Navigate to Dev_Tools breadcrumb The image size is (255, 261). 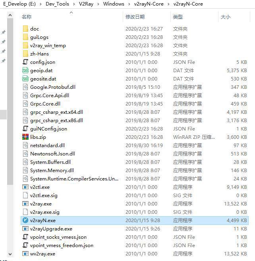57,4
